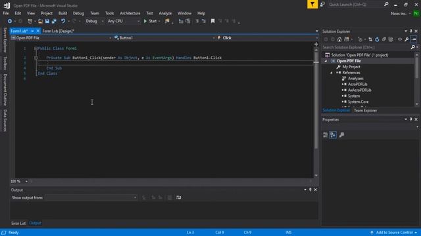Viewport: 421px width, 236px height.
Task: Toggle Show All Files in Solution Explorer
Action: pos(391,39)
